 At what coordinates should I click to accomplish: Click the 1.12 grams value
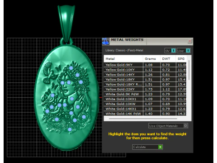[x=149, y=70]
